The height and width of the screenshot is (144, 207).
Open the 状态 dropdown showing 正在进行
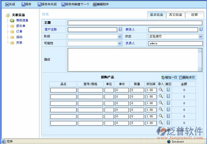pyautogui.click(x=200, y=36)
